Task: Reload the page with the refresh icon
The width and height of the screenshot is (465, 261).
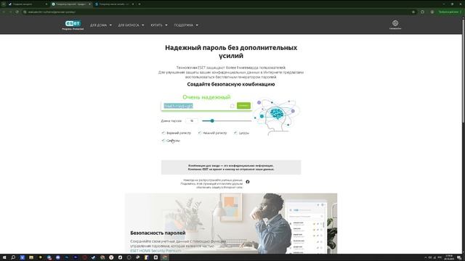Action: 17,12
